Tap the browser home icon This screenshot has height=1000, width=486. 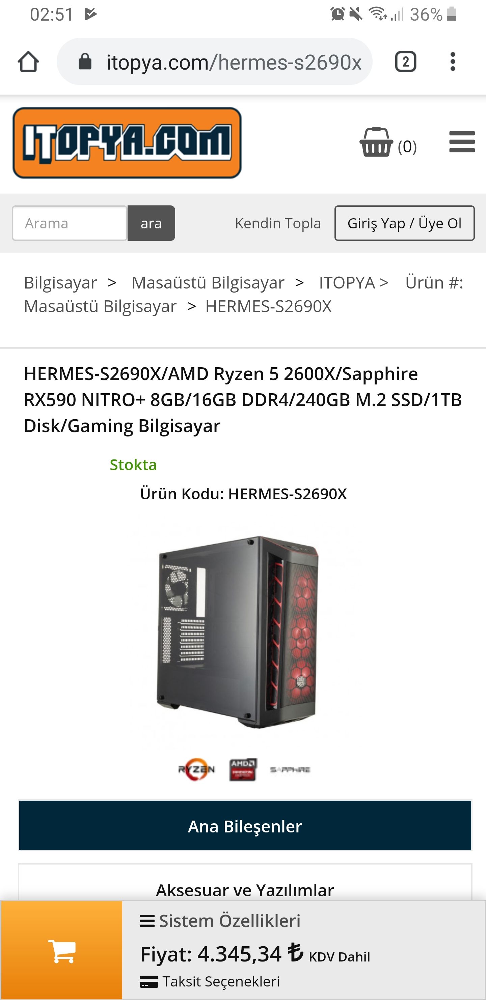pyautogui.click(x=28, y=62)
